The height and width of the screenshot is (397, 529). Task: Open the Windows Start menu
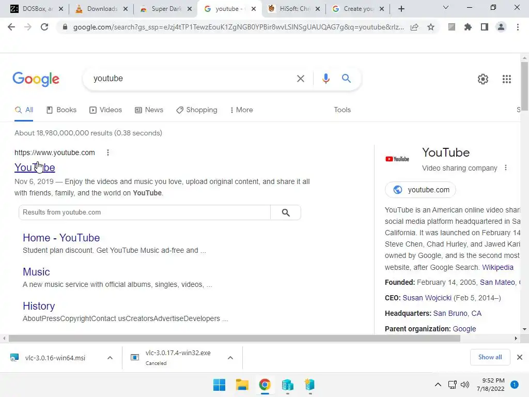(x=219, y=385)
